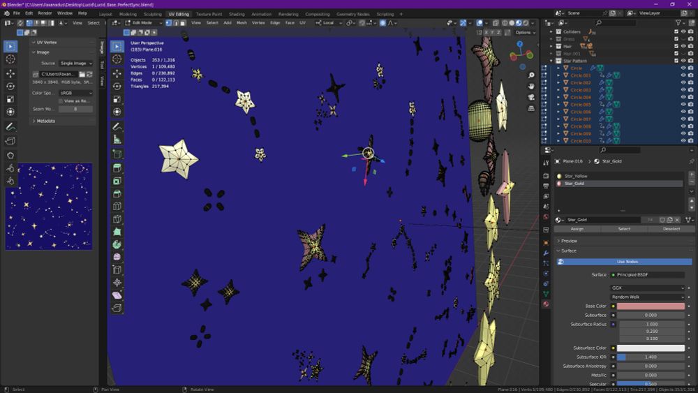Select the Shear tool

pos(117,295)
